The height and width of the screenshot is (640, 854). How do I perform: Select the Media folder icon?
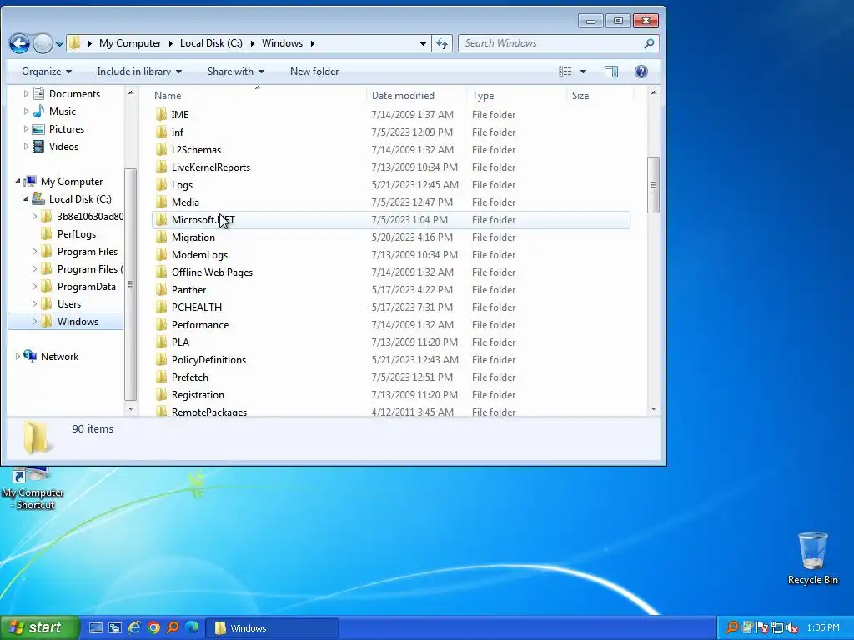pyautogui.click(x=161, y=202)
